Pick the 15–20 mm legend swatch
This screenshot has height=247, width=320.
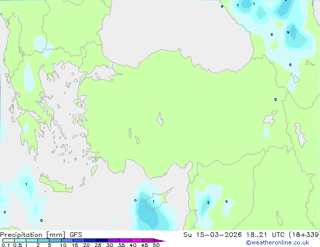coord(78,240)
